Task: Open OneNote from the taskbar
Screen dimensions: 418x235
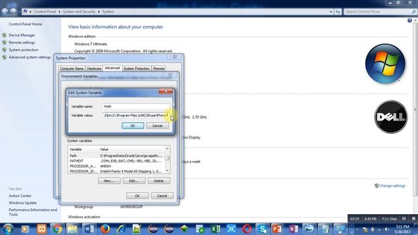Action: click(293, 229)
